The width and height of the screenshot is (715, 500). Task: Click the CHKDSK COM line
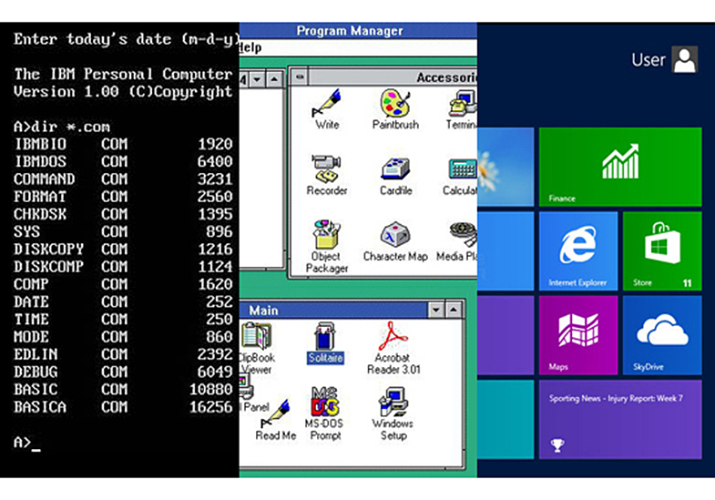[x=123, y=214]
